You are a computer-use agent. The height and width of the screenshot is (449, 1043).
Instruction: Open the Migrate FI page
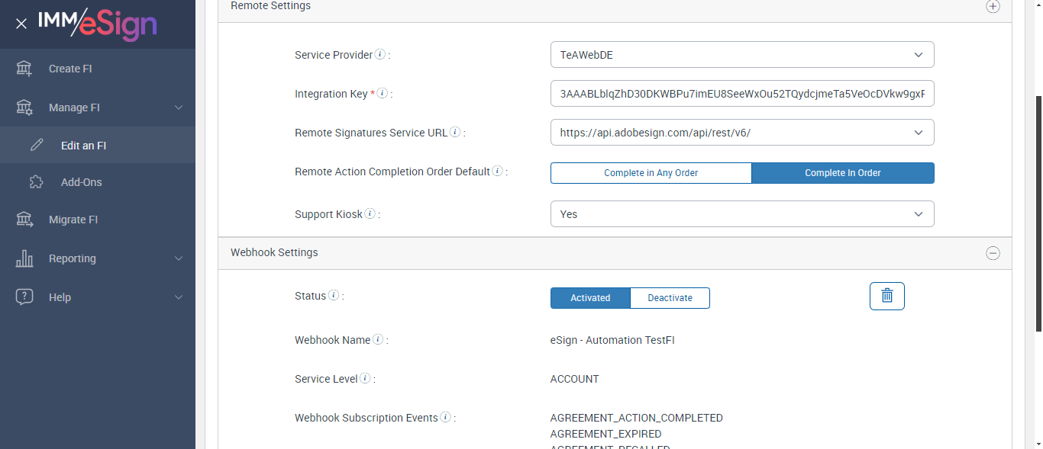[73, 220]
